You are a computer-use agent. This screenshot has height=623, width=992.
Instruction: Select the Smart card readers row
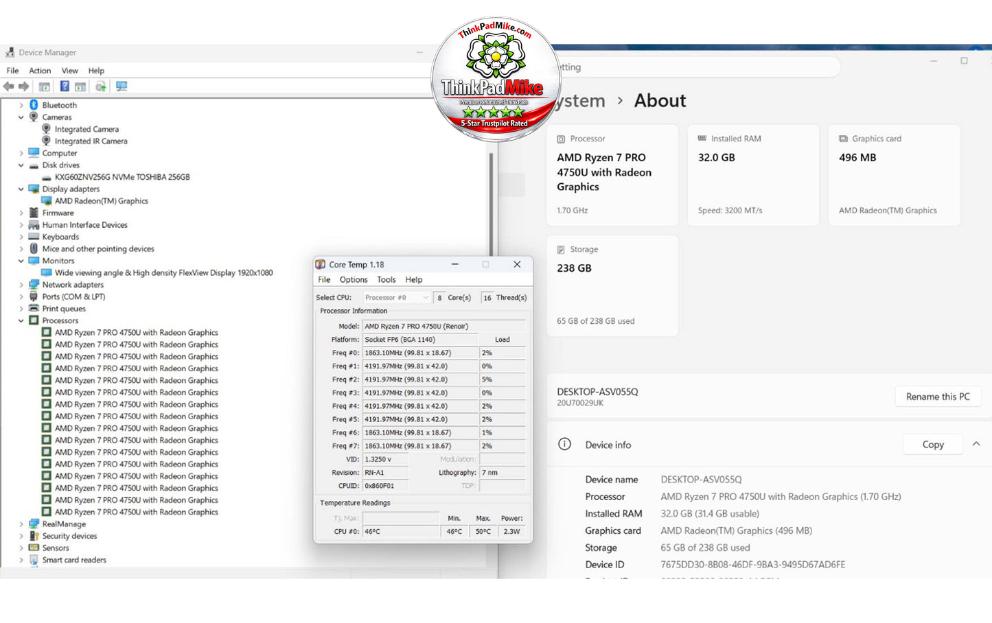74,560
